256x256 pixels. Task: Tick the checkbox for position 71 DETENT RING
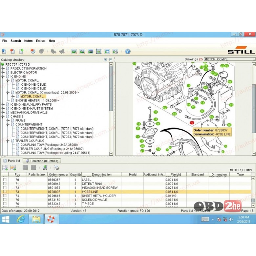point(5,183)
